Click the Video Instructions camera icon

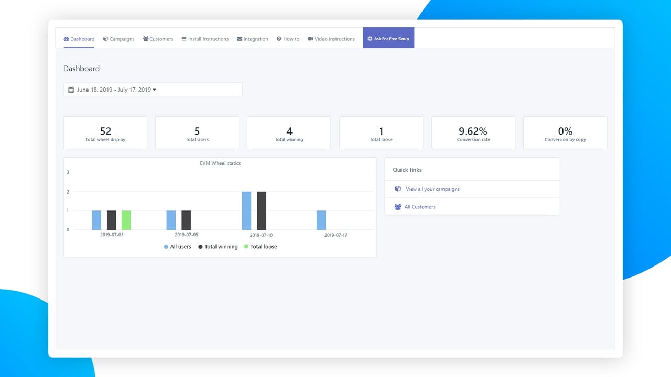tap(310, 39)
